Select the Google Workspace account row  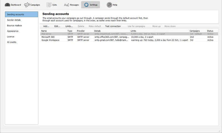click(x=129, y=40)
